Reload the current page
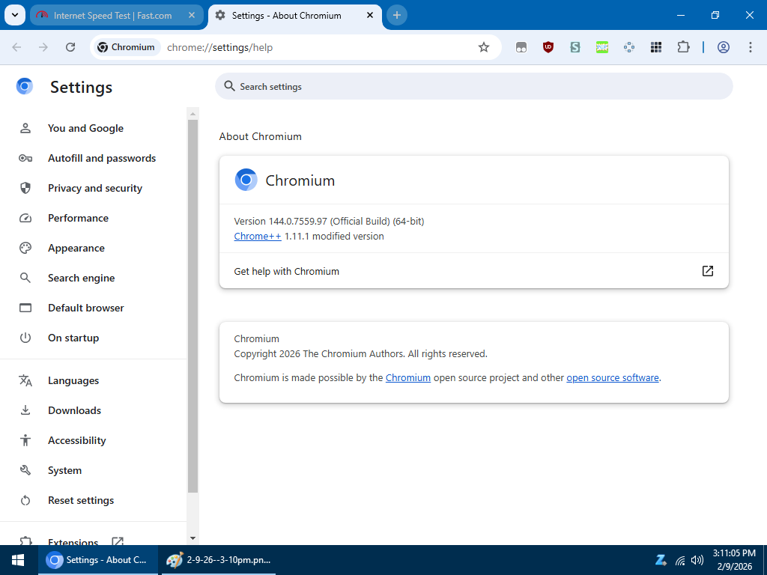The width and height of the screenshot is (767, 575). tap(70, 47)
